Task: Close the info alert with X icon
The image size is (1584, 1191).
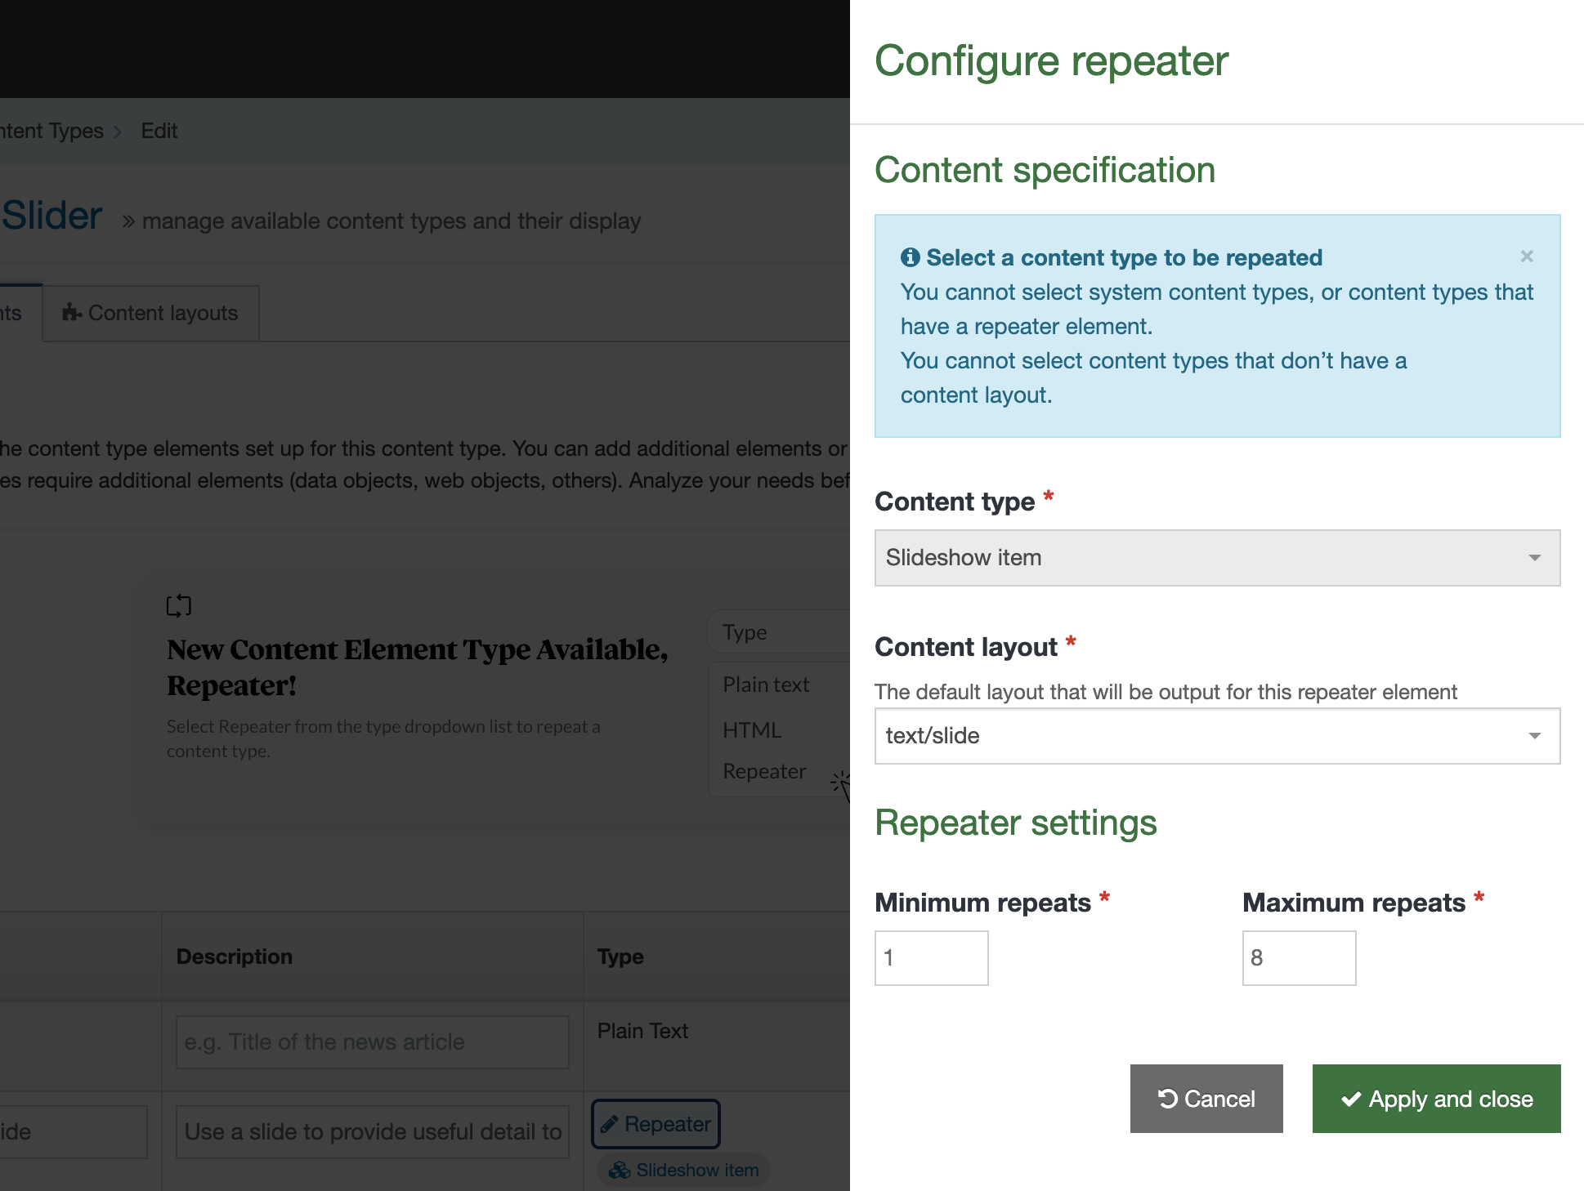Action: 1526,256
